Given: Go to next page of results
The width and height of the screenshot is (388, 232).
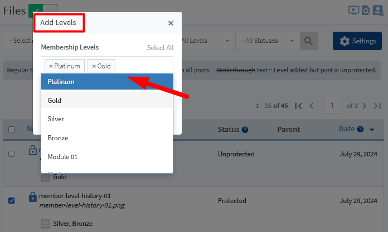Looking at the screenshot, I should point(364,106).
